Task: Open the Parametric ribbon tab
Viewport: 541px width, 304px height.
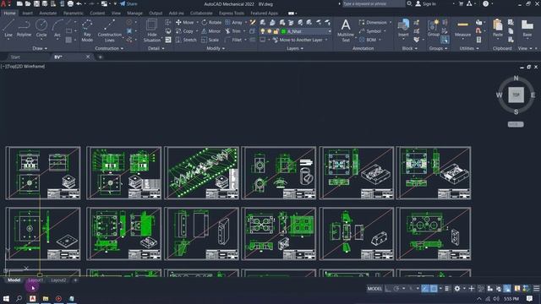Action: (x=74, y=14)
